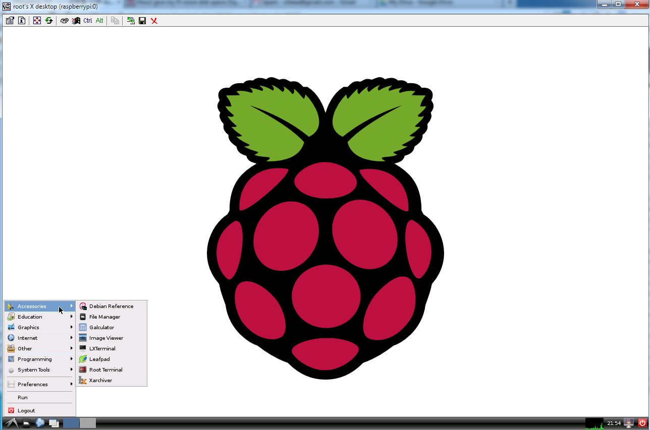Image resolution: width=650 pixels, height=430 pixels.
Task: Click the LXTerminal monitor icon
Action: (83, 349)
